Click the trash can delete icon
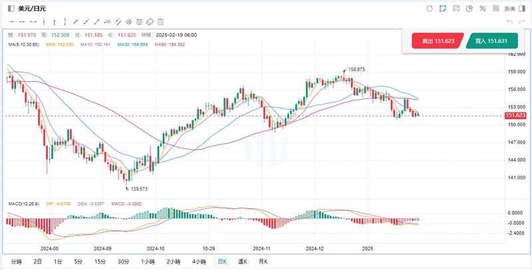 [160, 21]
